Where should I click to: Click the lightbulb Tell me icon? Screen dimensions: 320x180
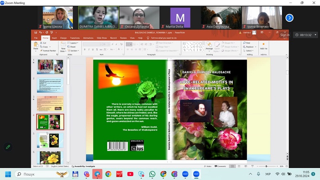pyautogui.click(x=148, y=38)
